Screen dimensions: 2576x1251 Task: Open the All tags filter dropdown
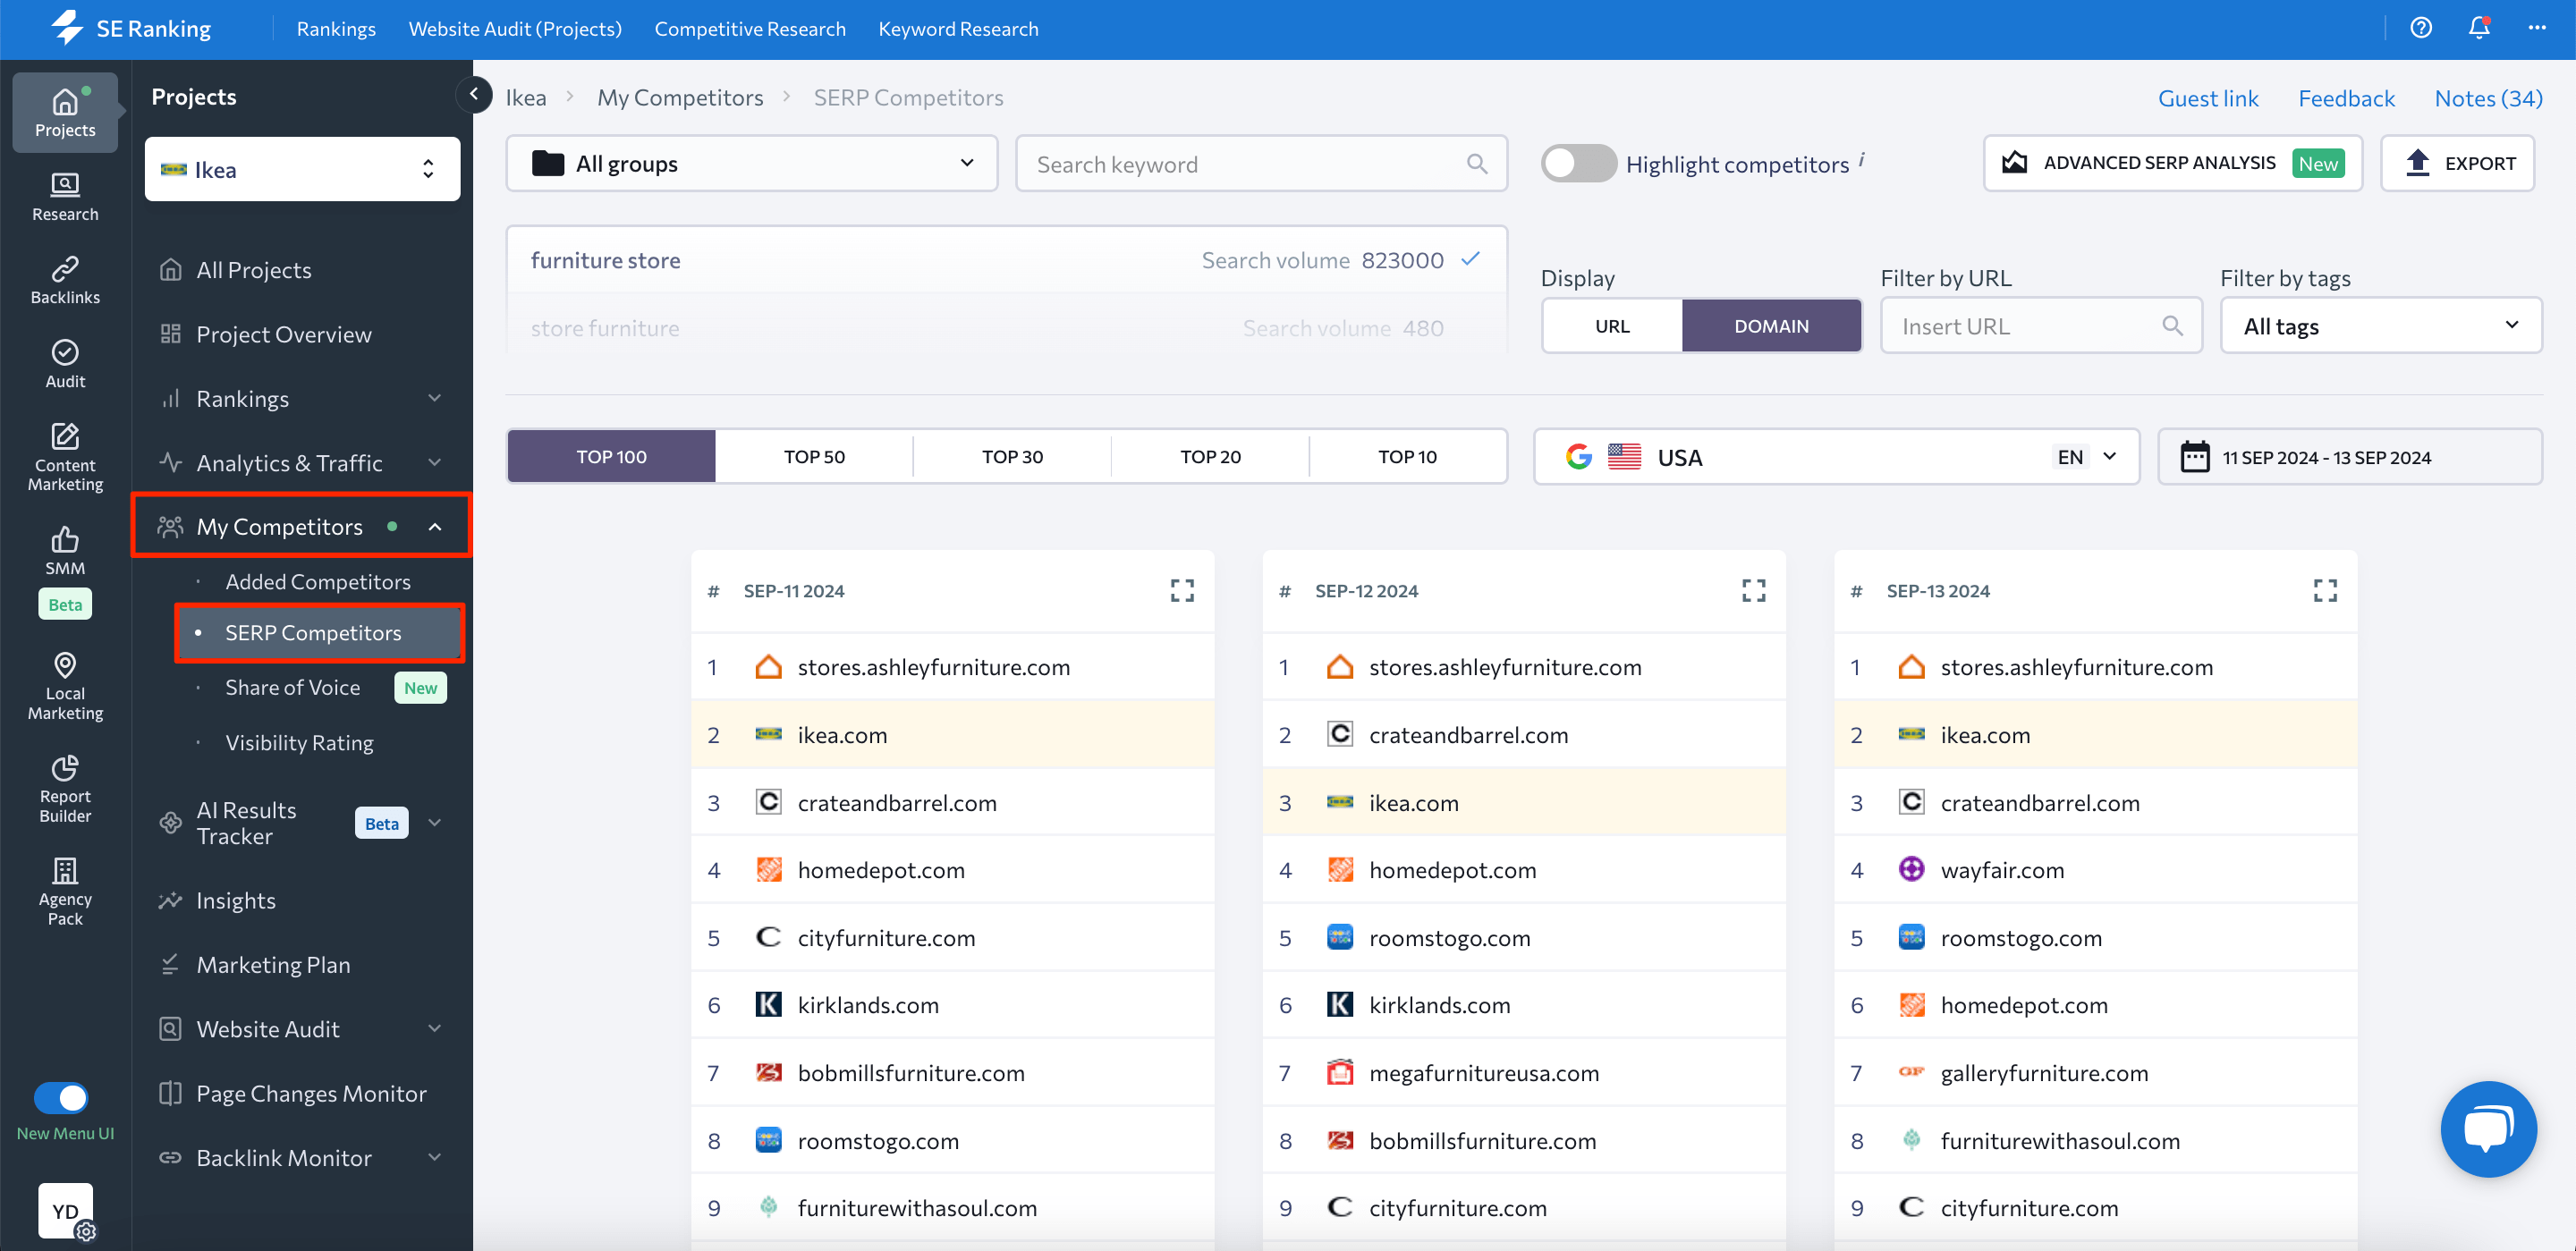click(x=2380, y=326)
